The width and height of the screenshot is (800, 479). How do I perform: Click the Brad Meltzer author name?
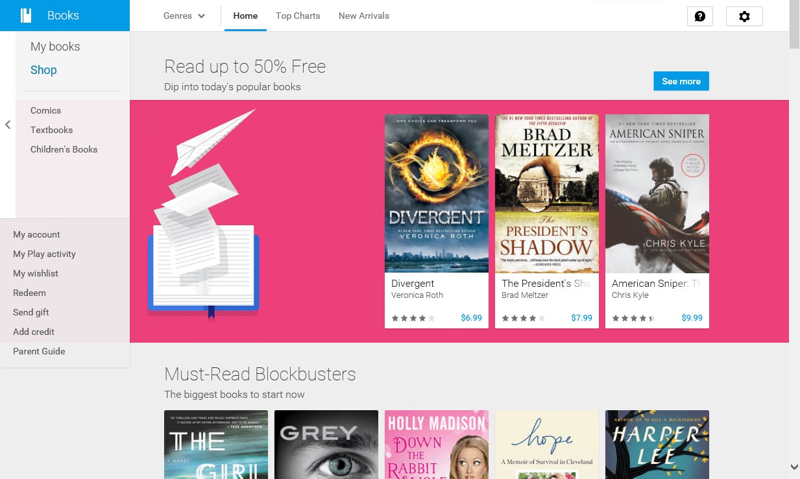[x=525, y=295]
